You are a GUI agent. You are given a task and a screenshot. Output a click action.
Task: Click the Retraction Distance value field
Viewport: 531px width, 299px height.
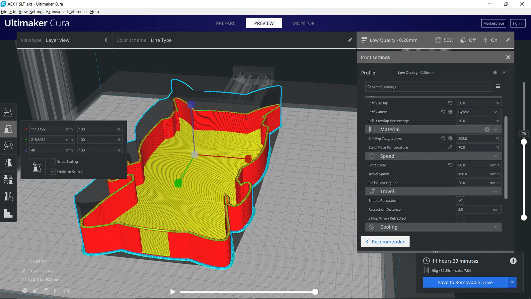[x=479, y=209]
